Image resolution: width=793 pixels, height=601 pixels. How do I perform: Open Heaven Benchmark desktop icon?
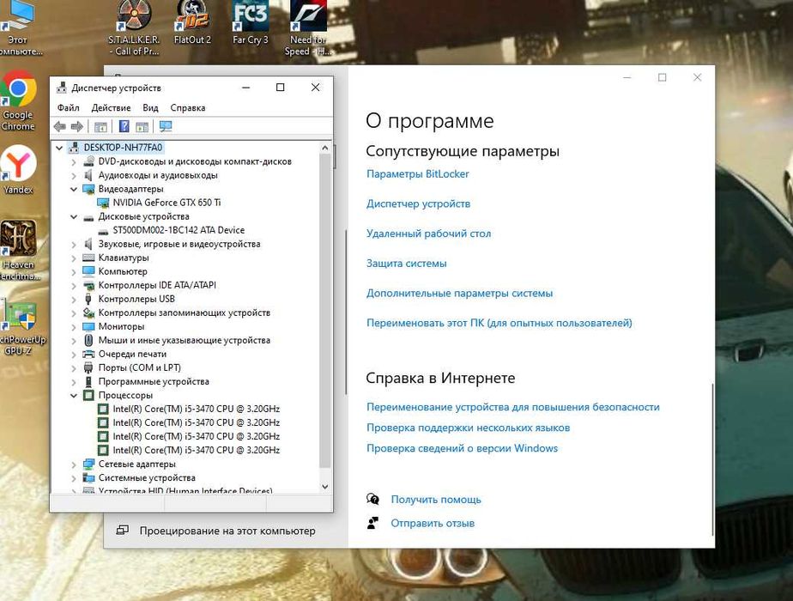click(x=19, y=251)
